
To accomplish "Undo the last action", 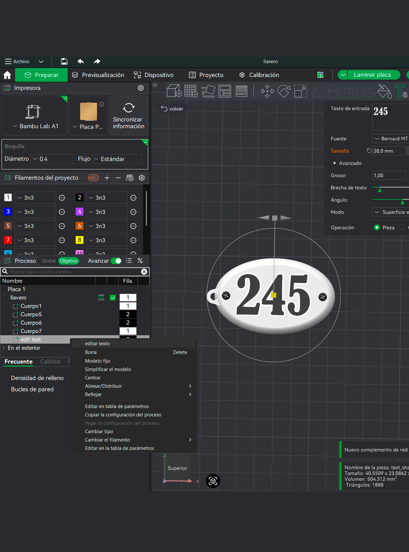I will [x=81, y=61].
